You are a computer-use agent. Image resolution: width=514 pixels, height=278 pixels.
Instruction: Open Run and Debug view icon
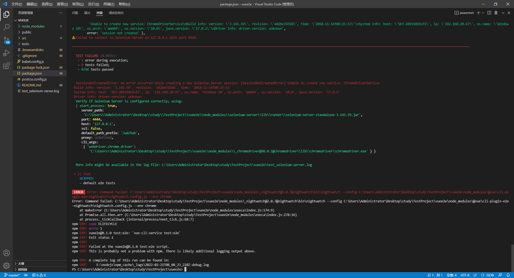click(x=6, y=53)
